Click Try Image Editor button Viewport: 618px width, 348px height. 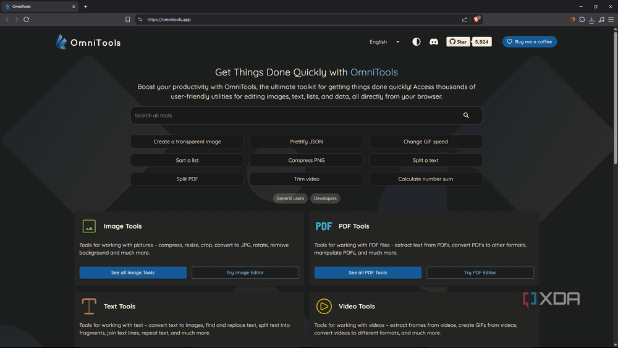[x=245, y=273]
